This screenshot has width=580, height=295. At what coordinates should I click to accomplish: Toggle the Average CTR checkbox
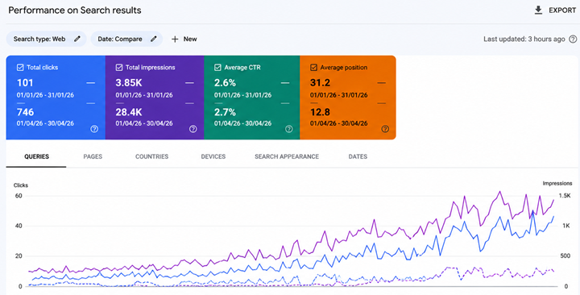pyautogui.click(x=217, y=68)
